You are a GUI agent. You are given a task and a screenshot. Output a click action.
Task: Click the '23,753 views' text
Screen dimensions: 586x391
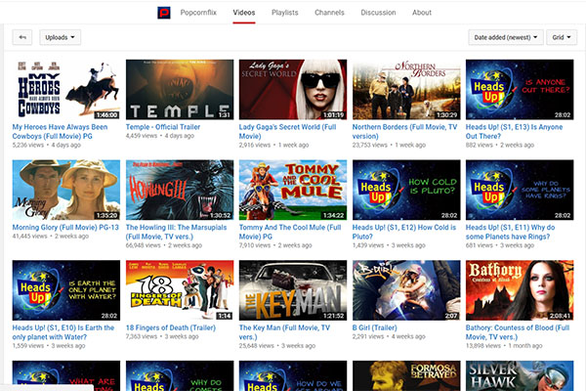coord(369,146)
